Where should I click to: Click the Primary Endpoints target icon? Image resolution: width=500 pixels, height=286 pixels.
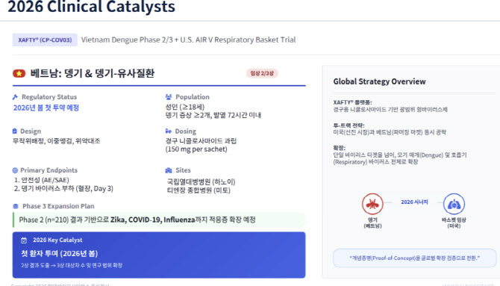(15, 170)
